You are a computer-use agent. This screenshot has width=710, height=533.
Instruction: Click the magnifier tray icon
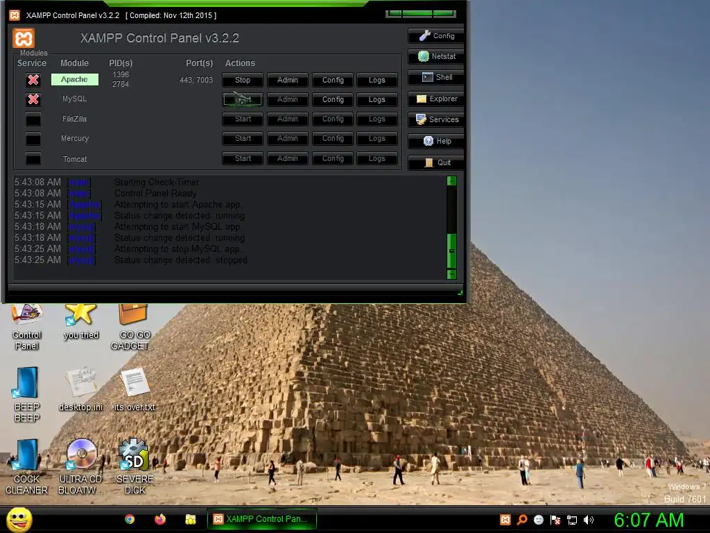522,520
